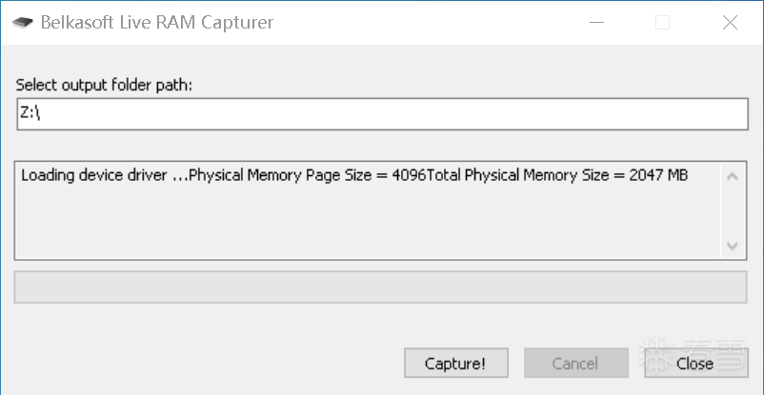Image resolution: width=764 pixels, height=395 pixels.
Task: Click the log scroll up arrow
Action: coord(732,176)
